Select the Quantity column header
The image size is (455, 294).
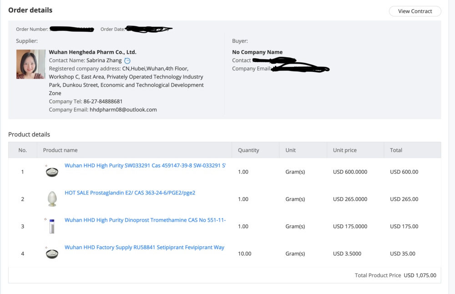pyautogui.click(x=248, y=150)
